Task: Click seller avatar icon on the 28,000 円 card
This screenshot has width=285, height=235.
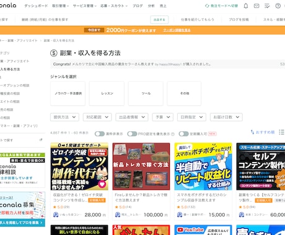Action: [56, 215]
